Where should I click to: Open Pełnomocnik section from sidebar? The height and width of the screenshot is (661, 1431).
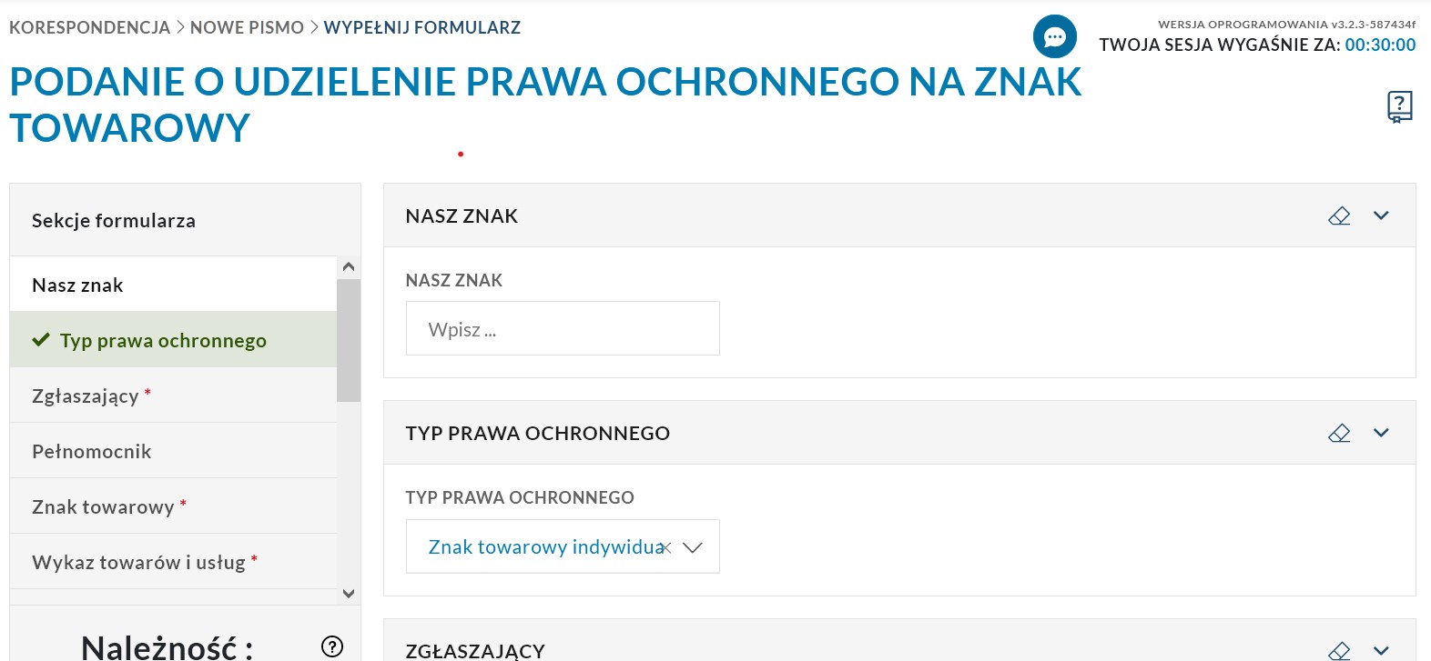(91, 452)
